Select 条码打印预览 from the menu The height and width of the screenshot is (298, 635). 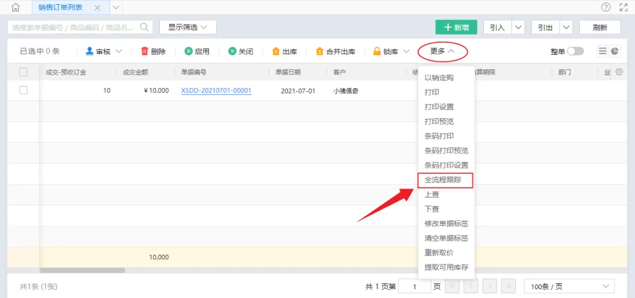coord(446,150)
